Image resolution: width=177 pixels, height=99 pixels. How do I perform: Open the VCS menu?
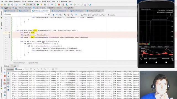(58, 1)
